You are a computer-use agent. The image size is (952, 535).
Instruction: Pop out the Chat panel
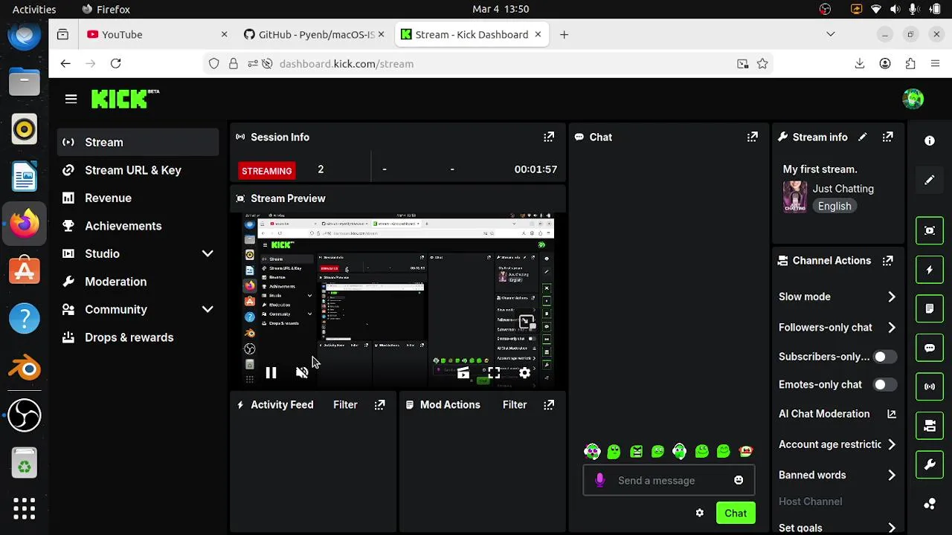(x=753, y=137)
